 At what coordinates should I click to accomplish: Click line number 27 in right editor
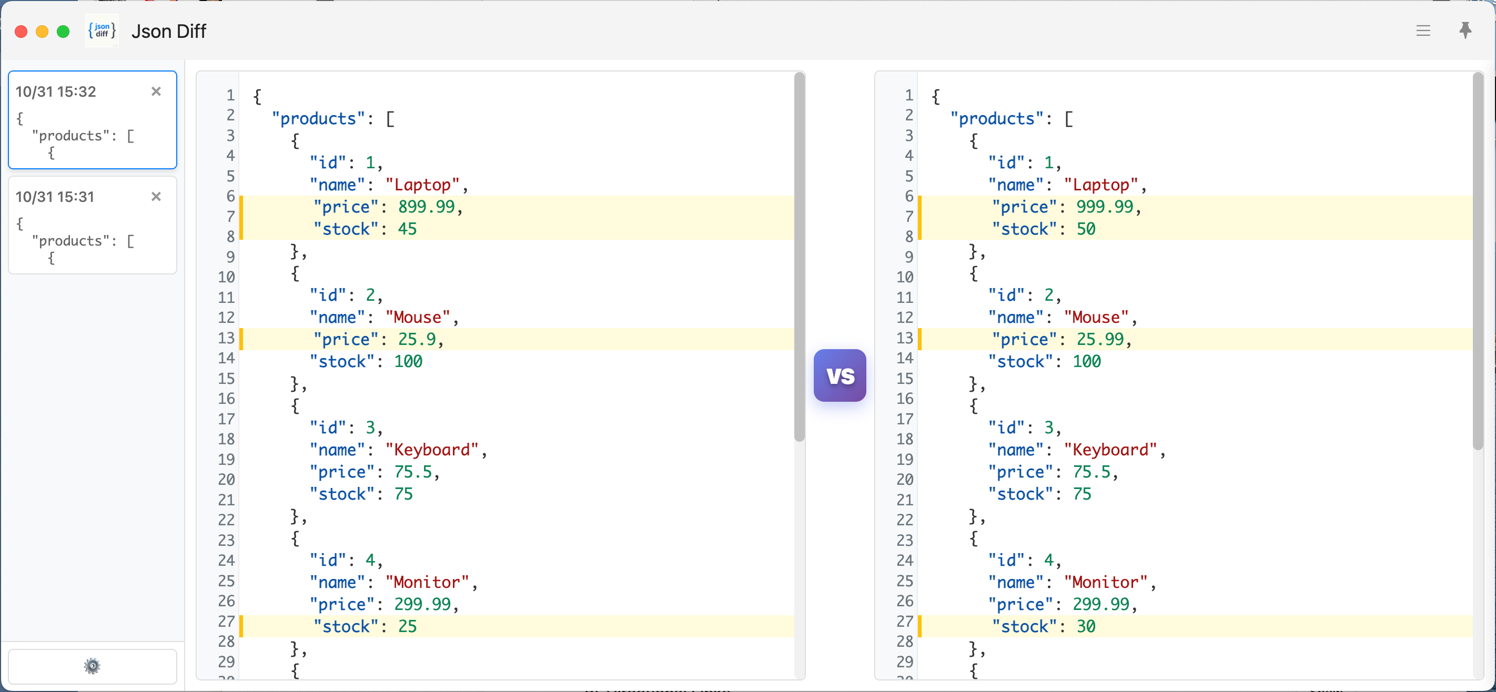[x=904, y=622]
